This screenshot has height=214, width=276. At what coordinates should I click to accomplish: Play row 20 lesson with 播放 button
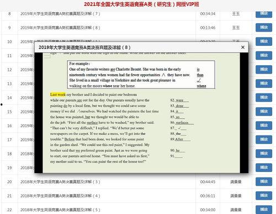[264, 182]
